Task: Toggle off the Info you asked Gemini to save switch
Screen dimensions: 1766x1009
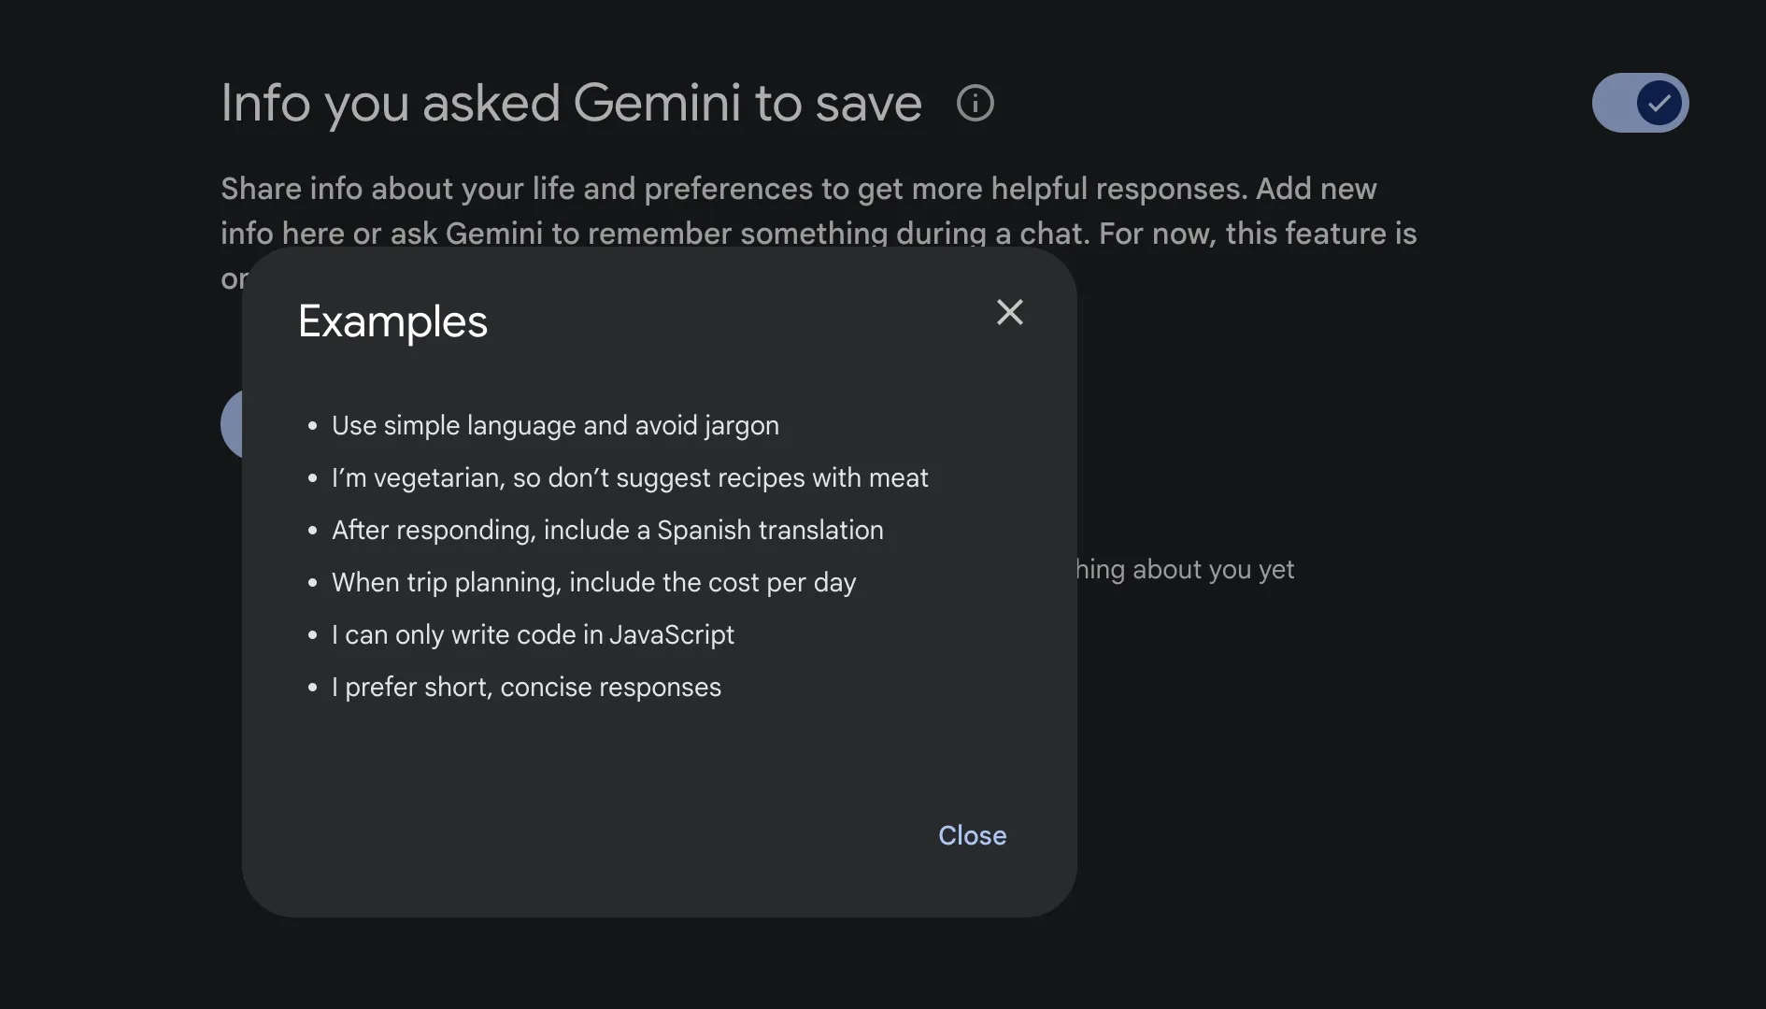Action: (1640, 103)
